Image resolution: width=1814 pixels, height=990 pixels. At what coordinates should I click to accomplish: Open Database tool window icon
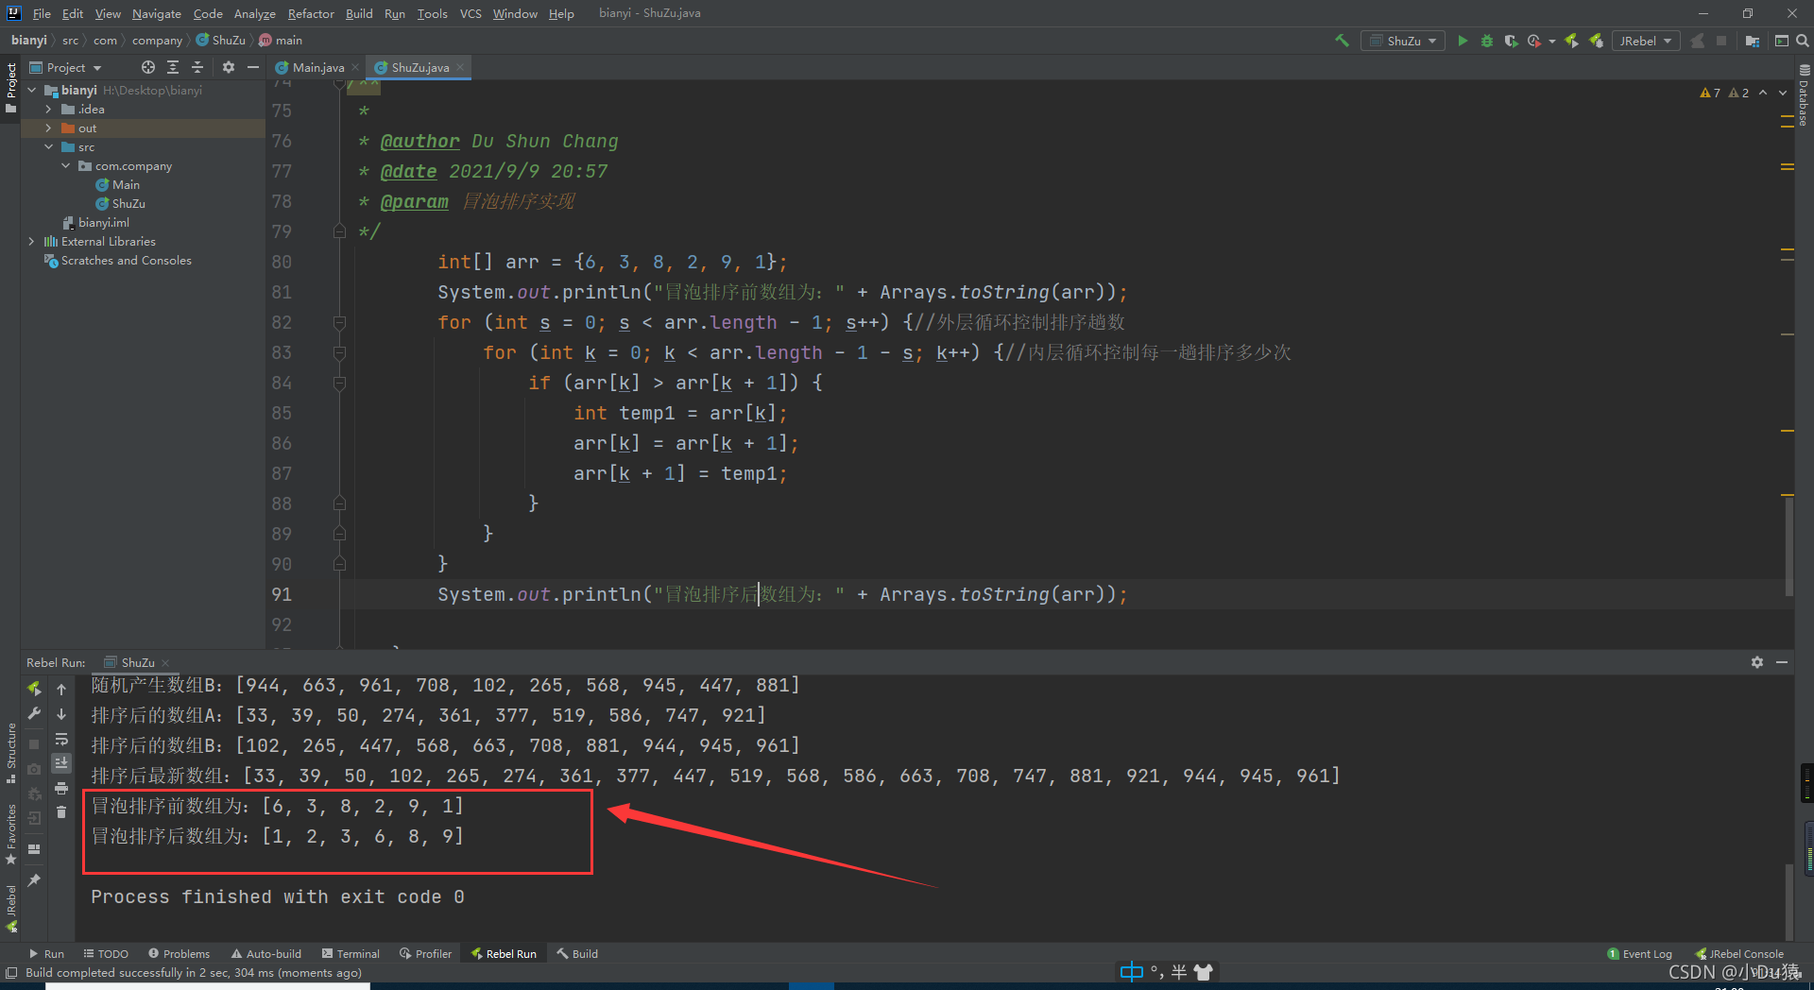tap(1804, 94)
